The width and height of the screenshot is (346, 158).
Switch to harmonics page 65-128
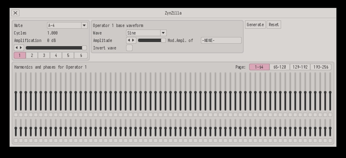tap(279, 67)
